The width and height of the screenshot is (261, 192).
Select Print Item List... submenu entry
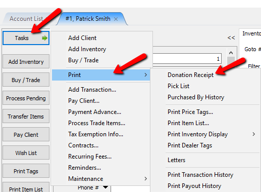point(205,123)
